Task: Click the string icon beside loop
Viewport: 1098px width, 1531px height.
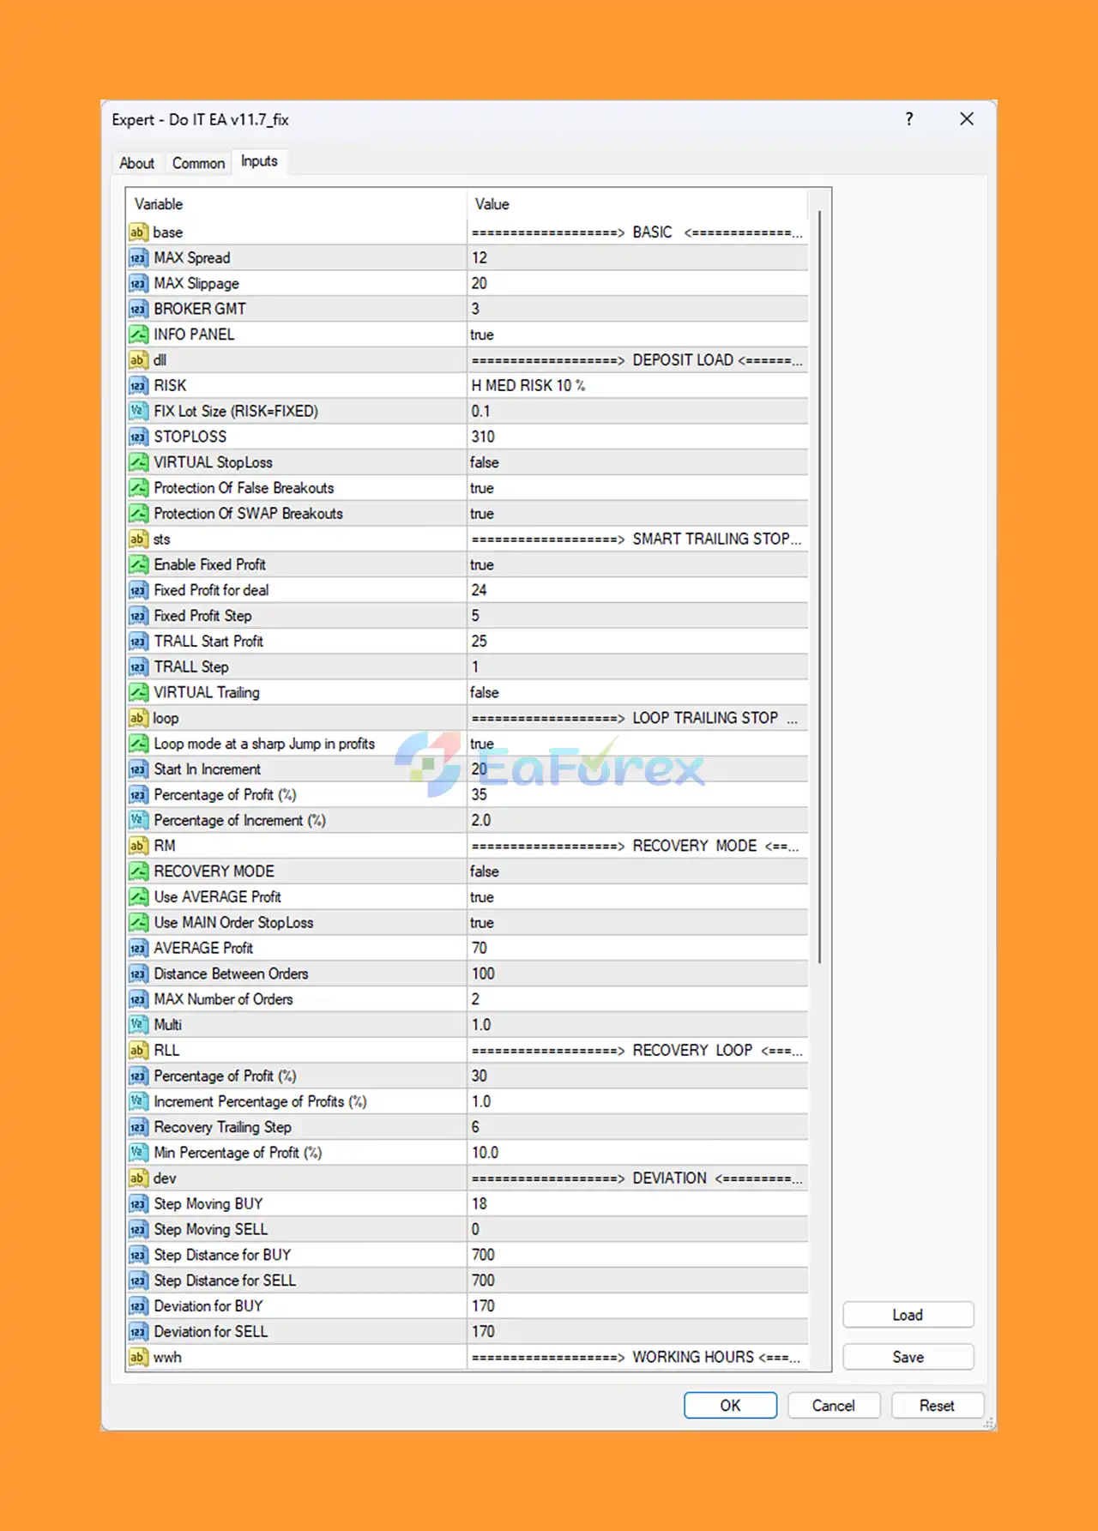Action: click(x=138, y=718)
